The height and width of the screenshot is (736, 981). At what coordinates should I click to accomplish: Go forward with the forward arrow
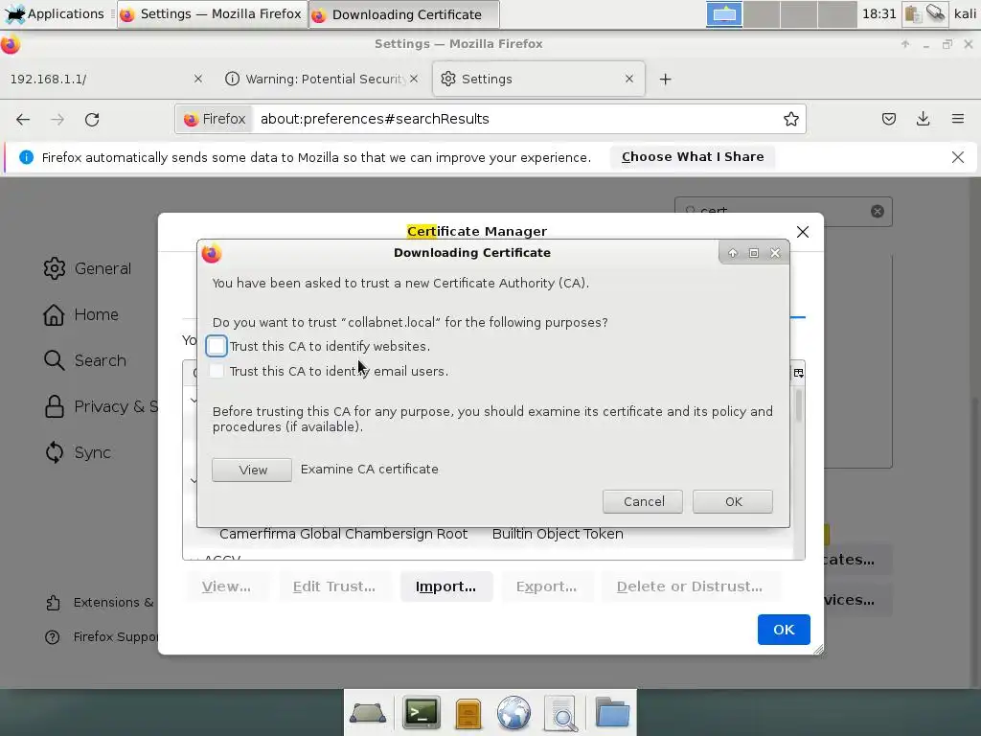pyautogui.click(x=57, y=119)
